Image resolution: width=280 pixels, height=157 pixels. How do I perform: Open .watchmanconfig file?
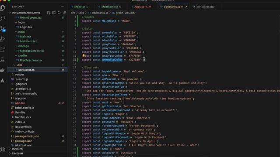26,93
